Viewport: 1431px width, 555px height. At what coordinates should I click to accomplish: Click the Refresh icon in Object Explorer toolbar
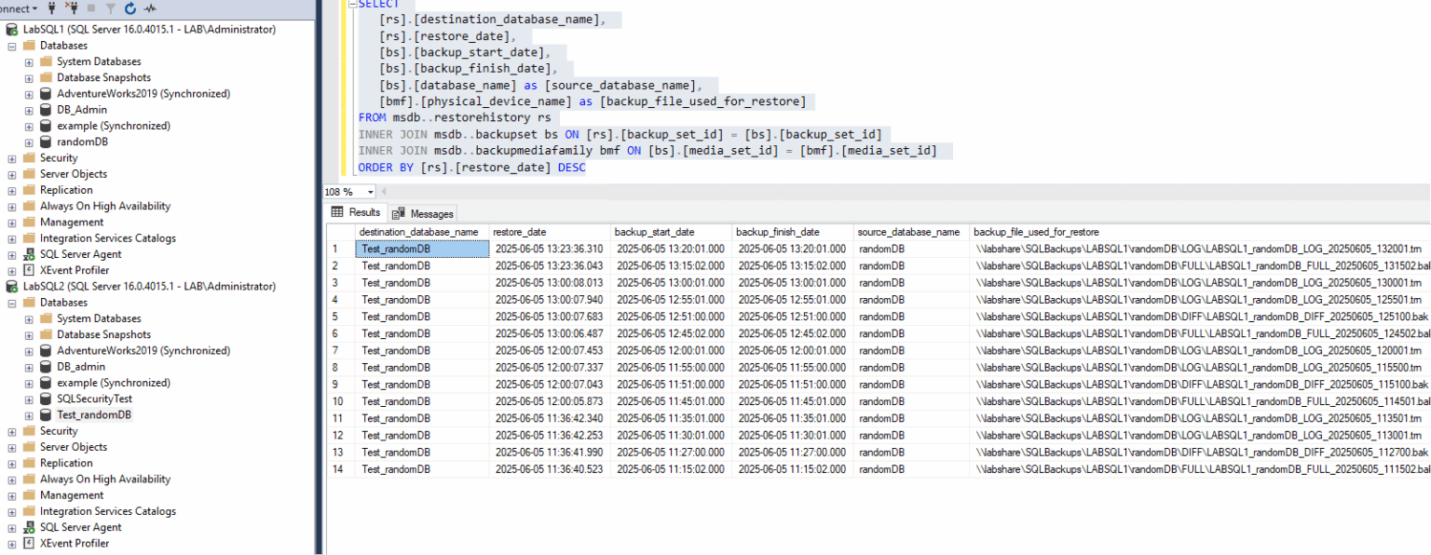click(129, 7)
